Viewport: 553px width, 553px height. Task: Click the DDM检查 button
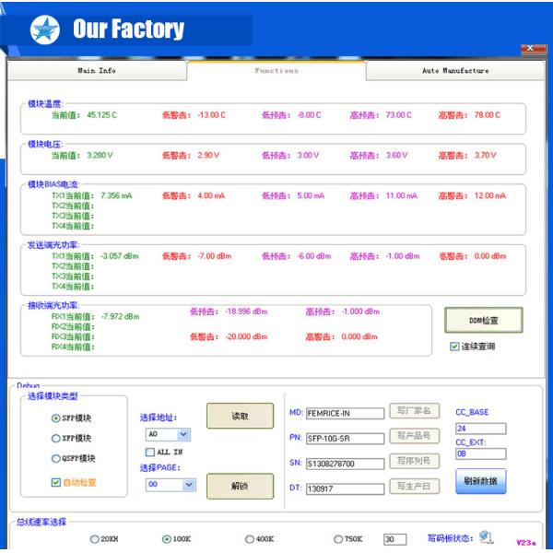483,320
